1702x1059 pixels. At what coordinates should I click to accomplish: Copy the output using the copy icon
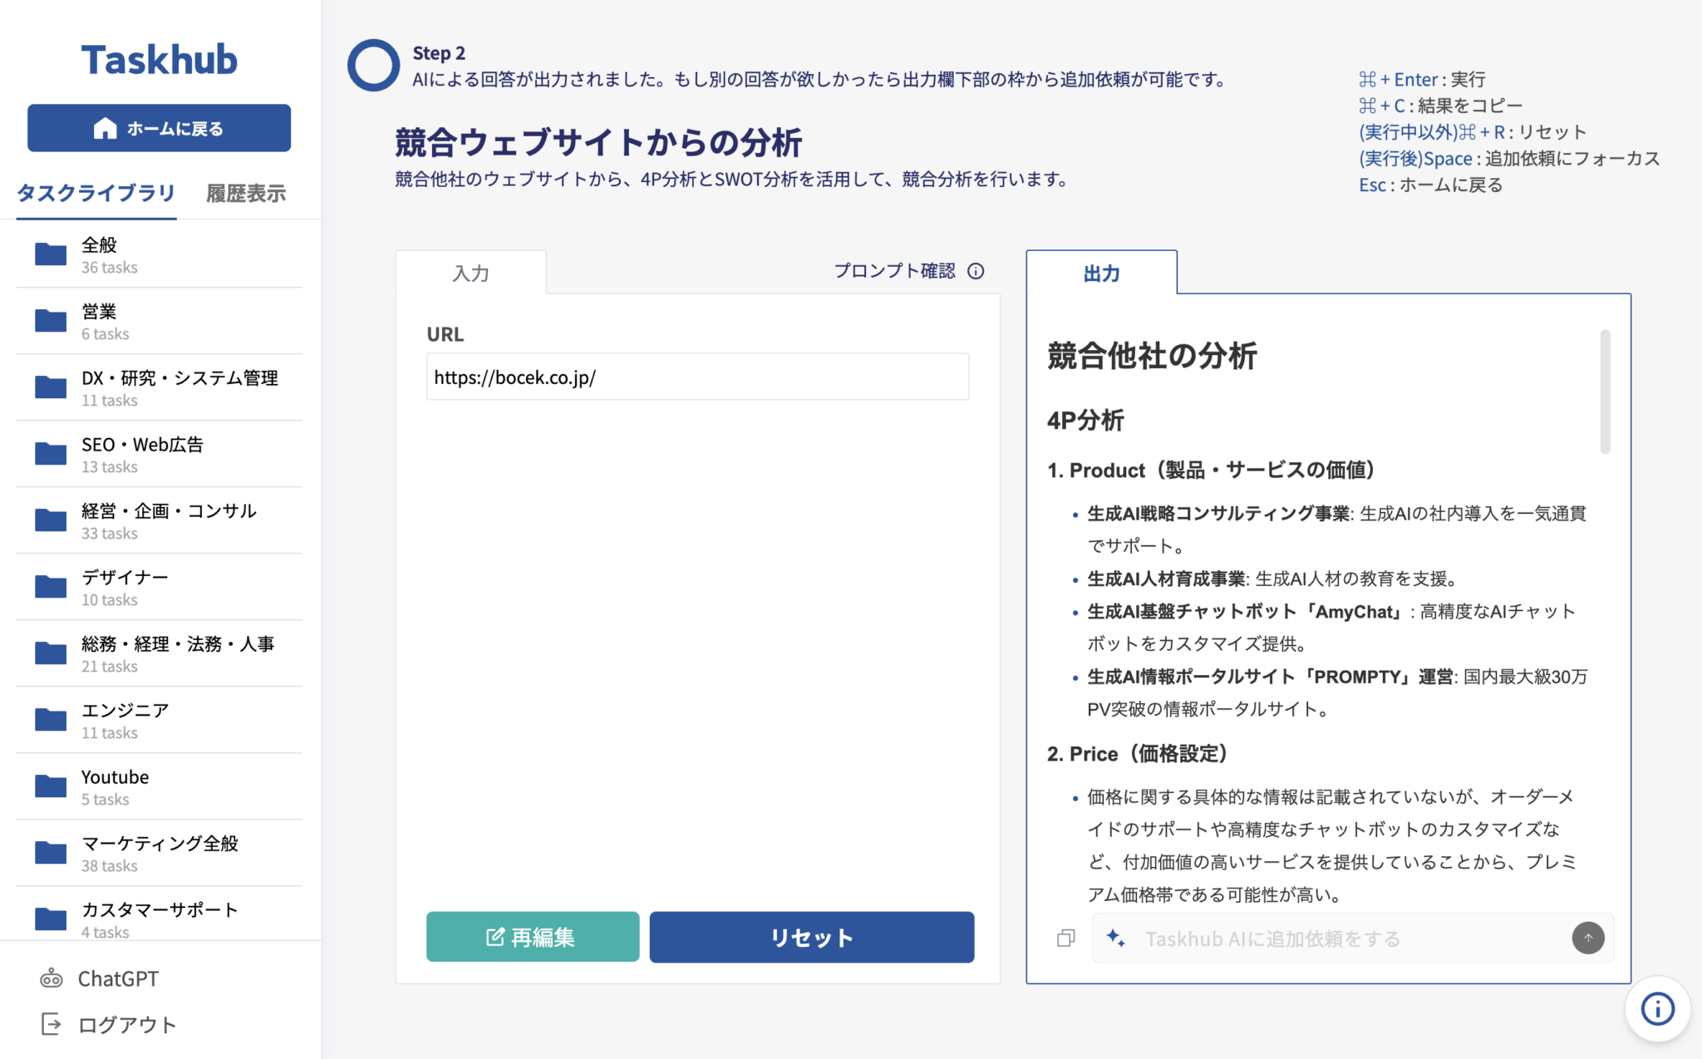click(x=1065, y=938)
